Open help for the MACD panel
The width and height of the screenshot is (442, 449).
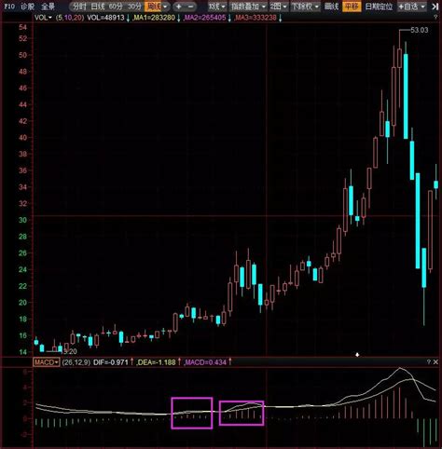429,362
